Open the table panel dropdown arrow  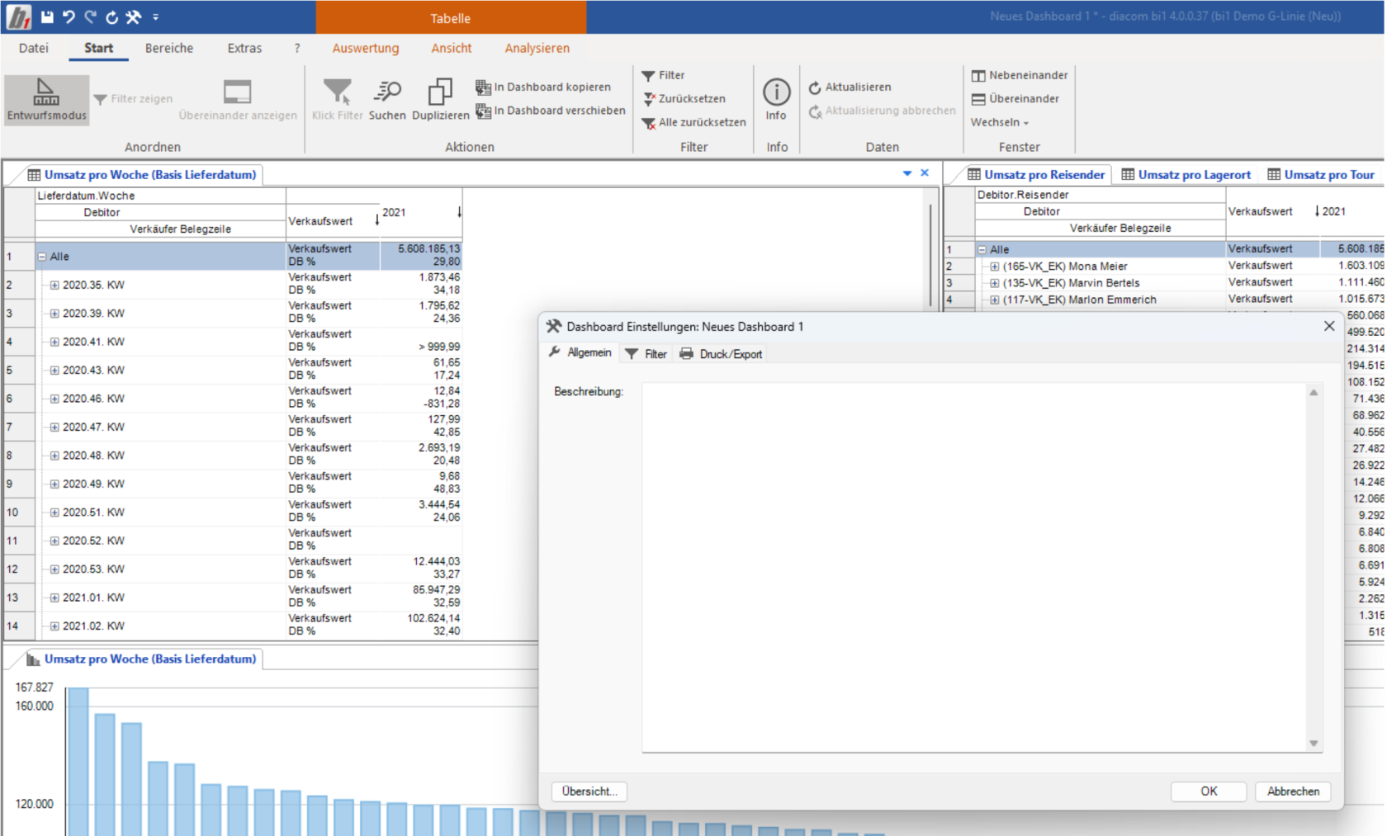tap(907, 173)
